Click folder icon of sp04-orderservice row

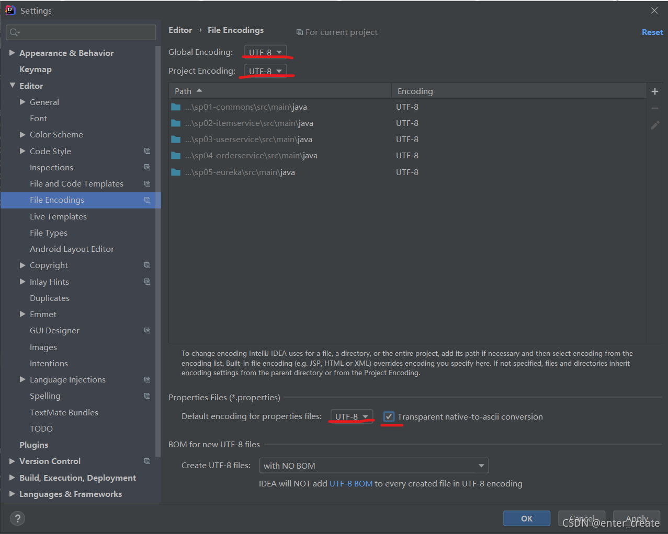pyautogui.click(x=176, y=156)
